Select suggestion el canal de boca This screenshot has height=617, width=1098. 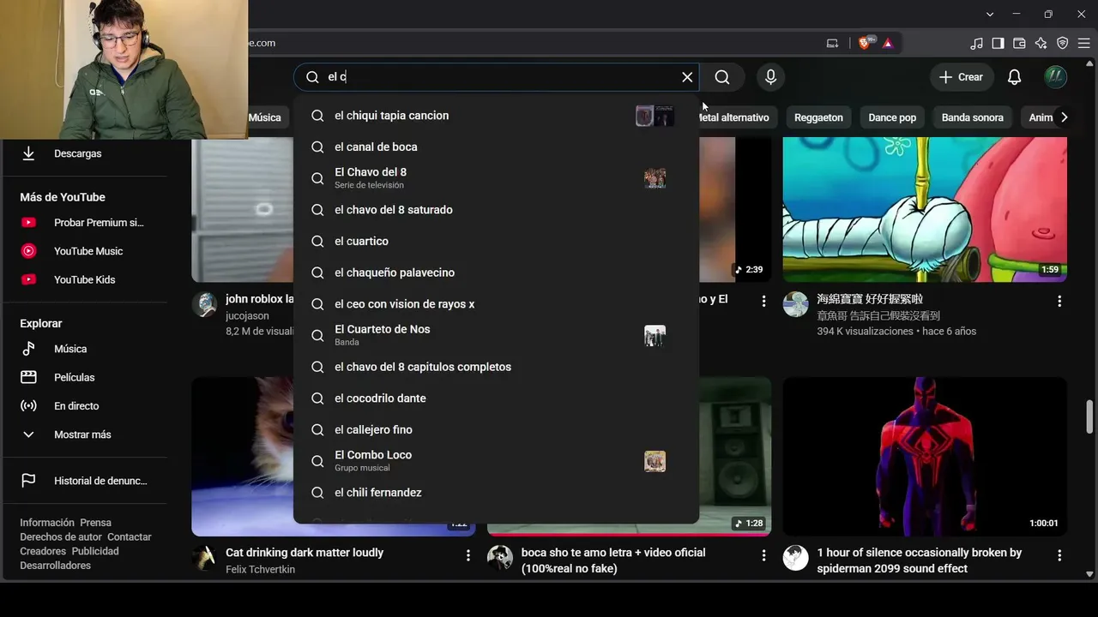[496, 147]
